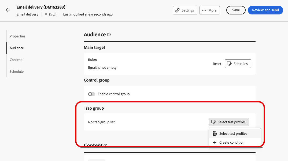The width and height of the screenshot is (288, 161).
Task: Click the Settings gear icon
Action: tap(178, 10)
